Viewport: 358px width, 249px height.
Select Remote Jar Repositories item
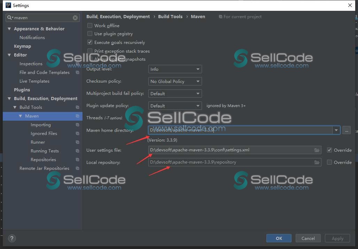point(44,168)
